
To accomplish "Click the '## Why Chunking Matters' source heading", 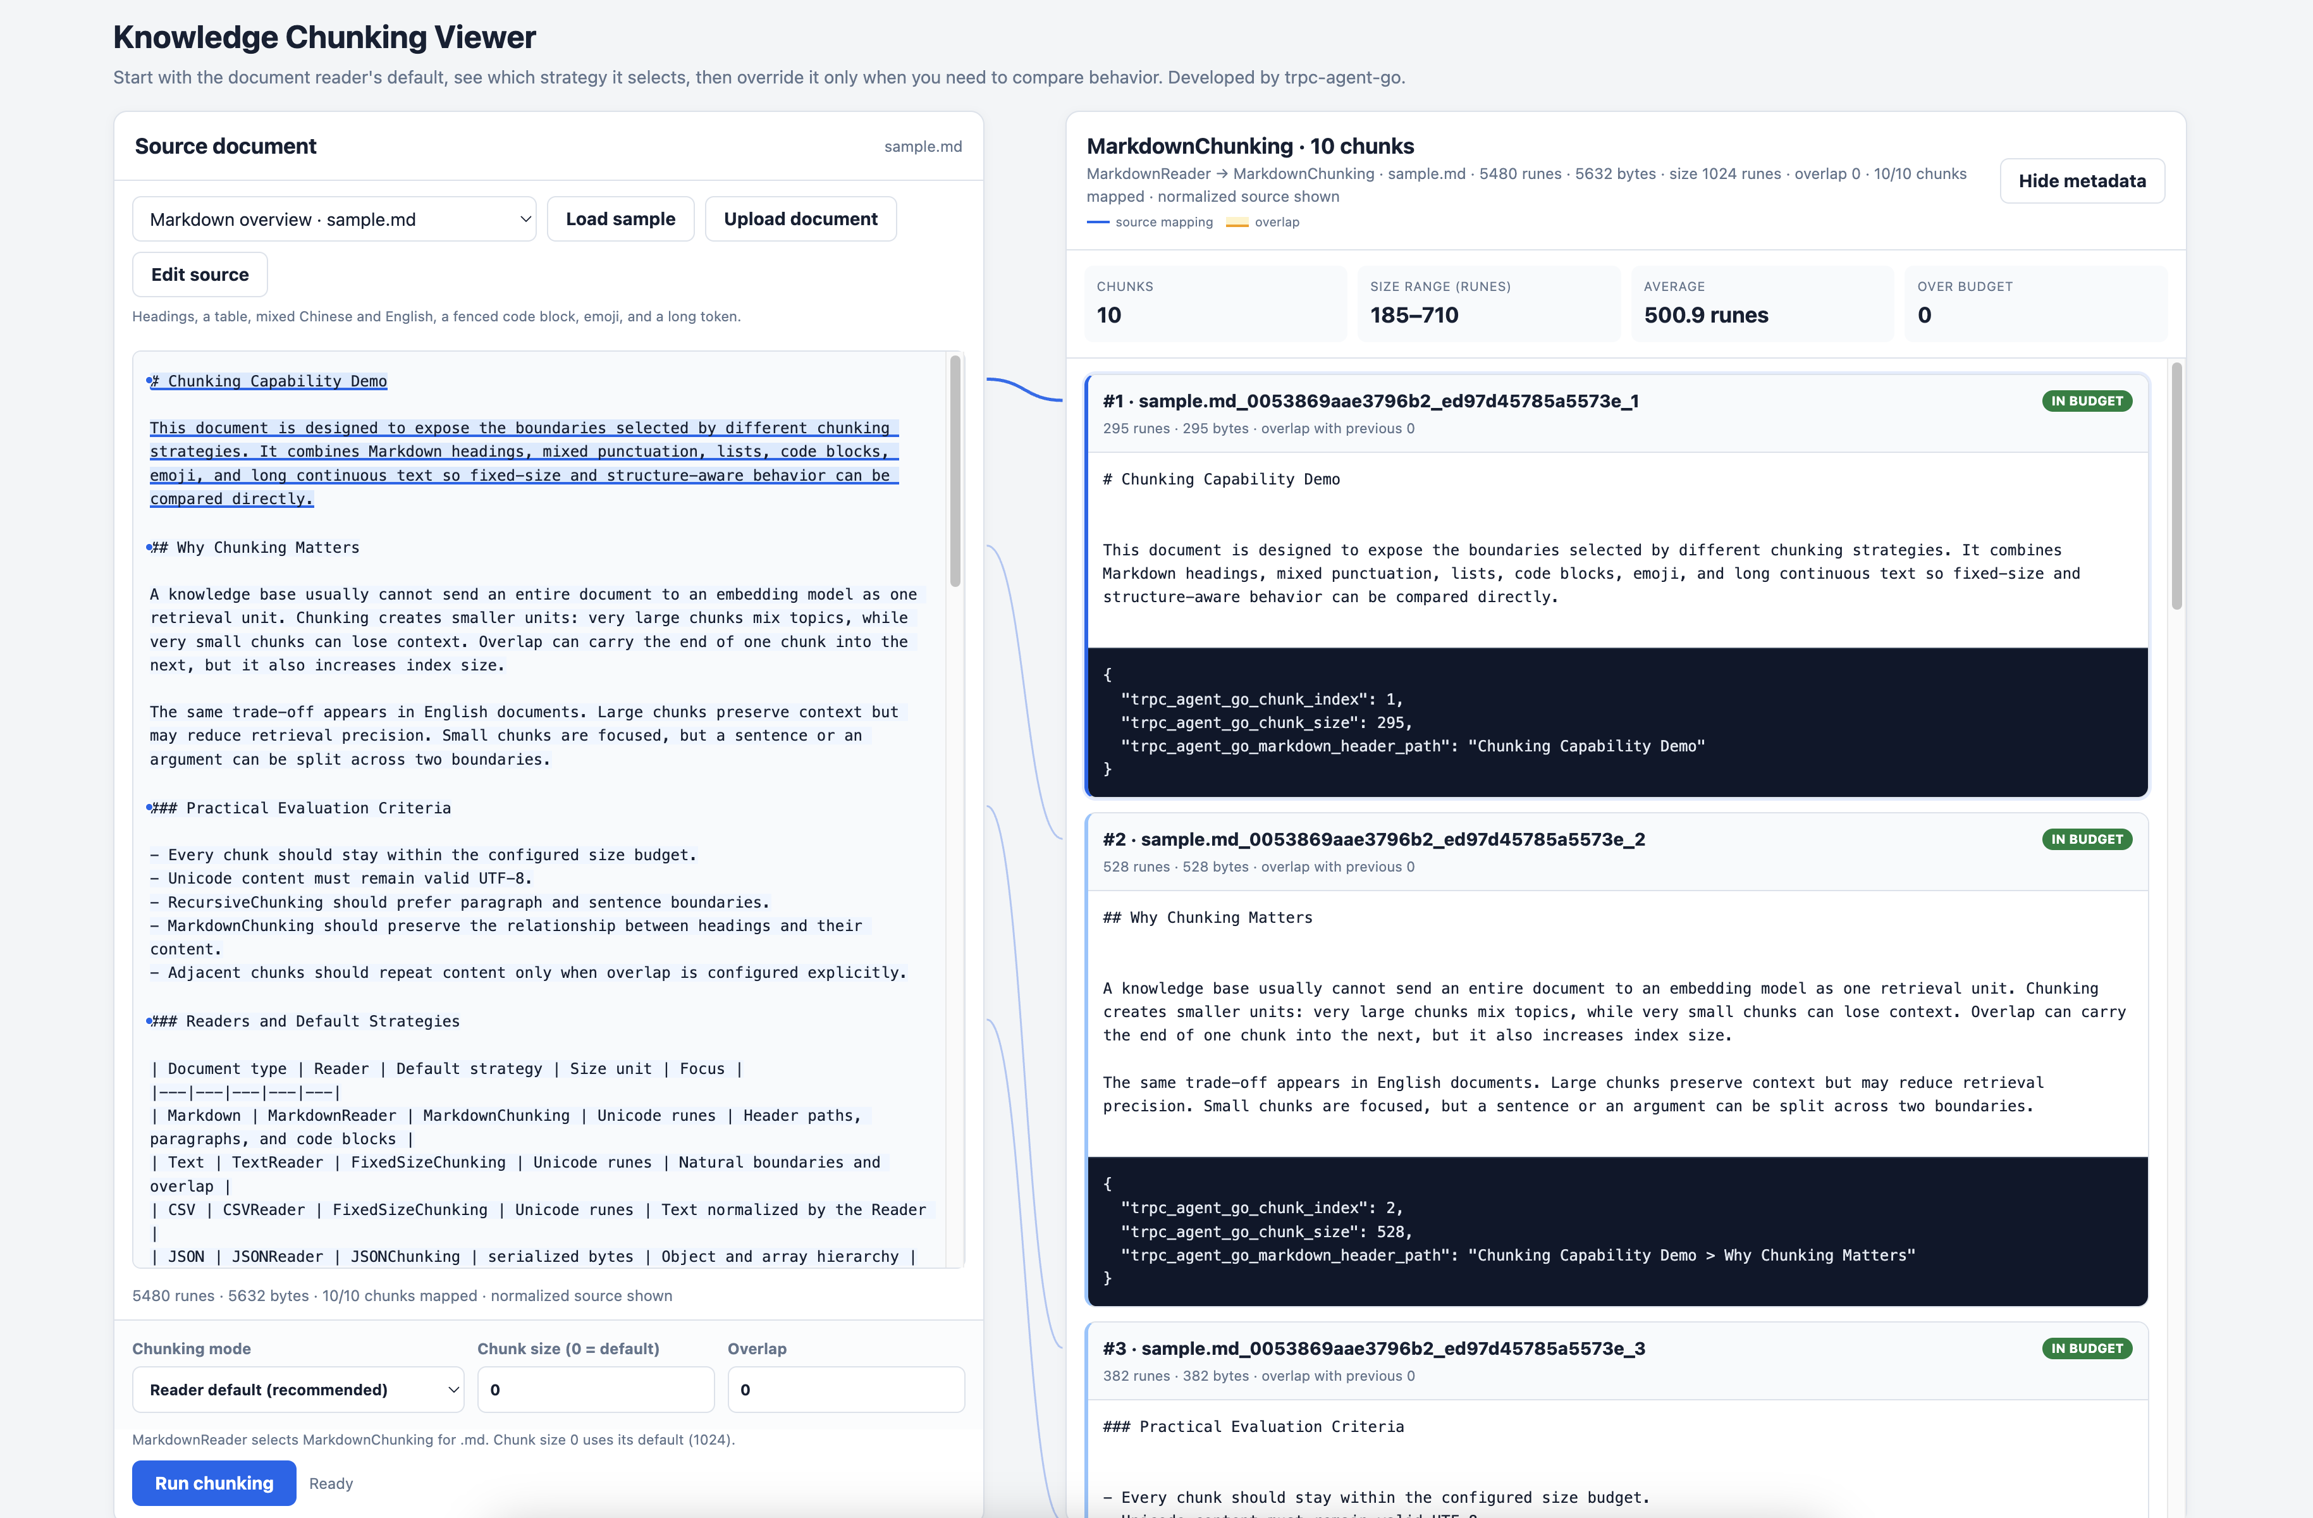I will (255, 547).
